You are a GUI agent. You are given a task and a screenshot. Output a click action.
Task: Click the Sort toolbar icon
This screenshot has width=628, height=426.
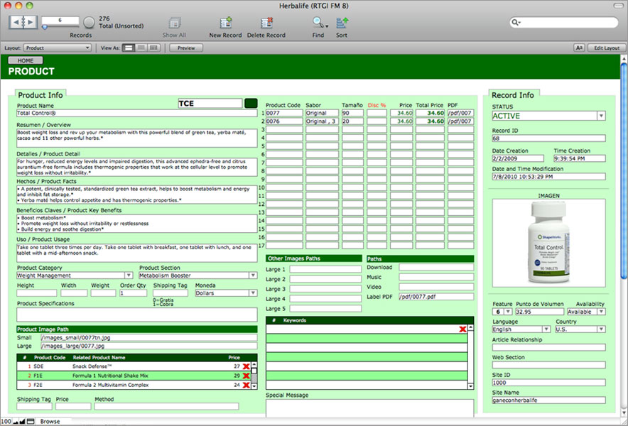point(342,23)
